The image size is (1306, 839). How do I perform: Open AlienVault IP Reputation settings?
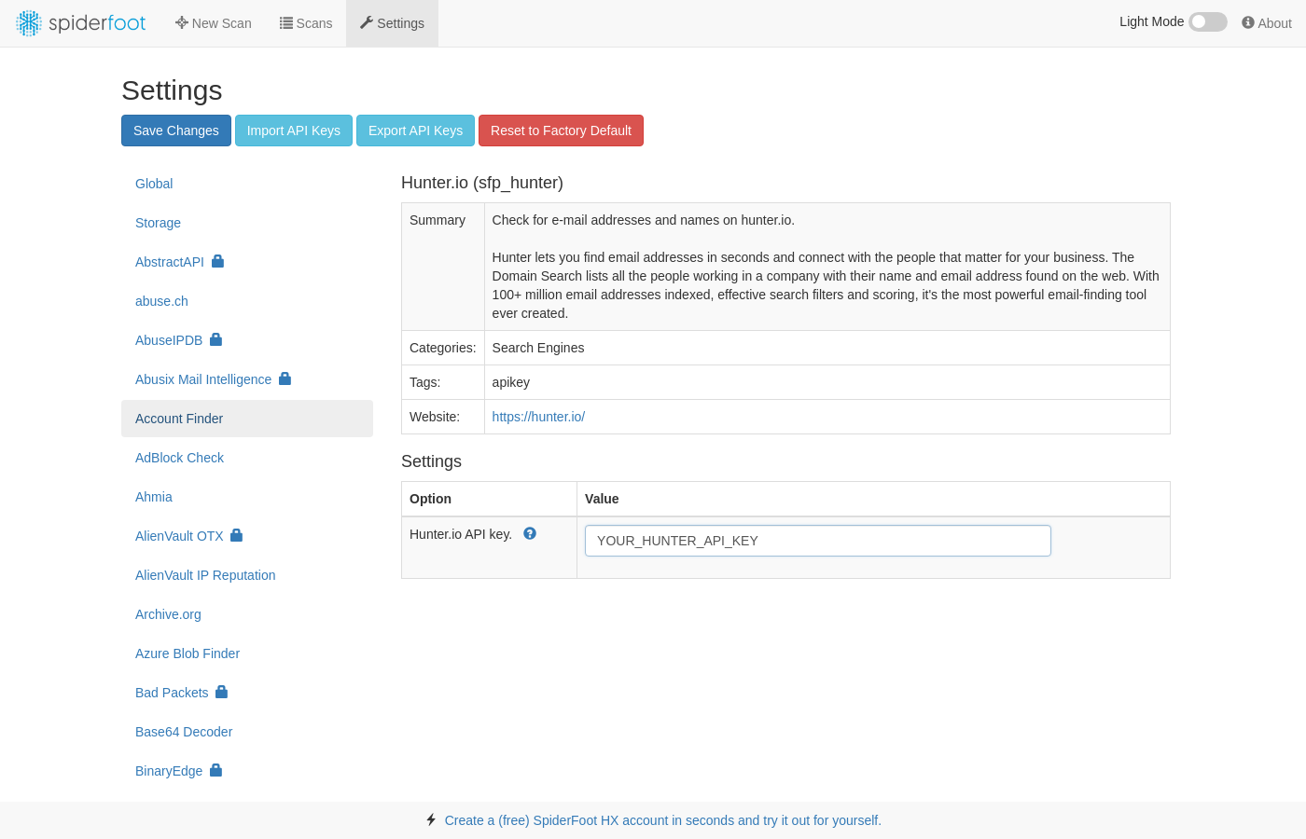point(247,575)
